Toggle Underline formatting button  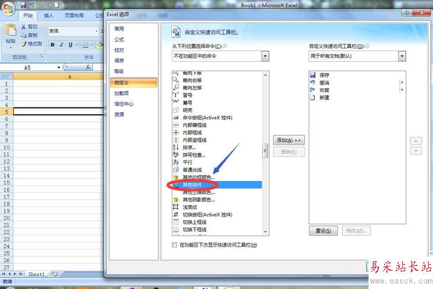tap(70, 45)
